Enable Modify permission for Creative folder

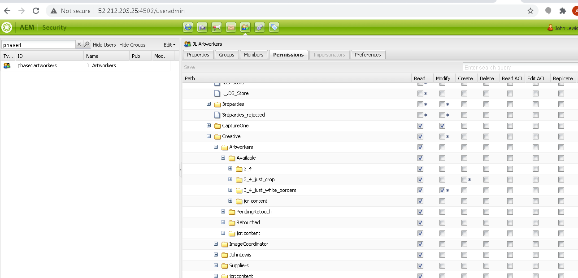[x=442, y=136]
